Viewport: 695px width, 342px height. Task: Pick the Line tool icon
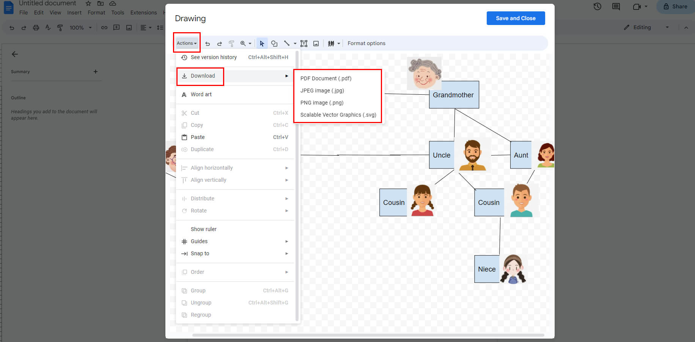287,44
